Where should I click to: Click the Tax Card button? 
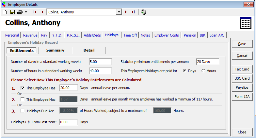click(242, 69)
